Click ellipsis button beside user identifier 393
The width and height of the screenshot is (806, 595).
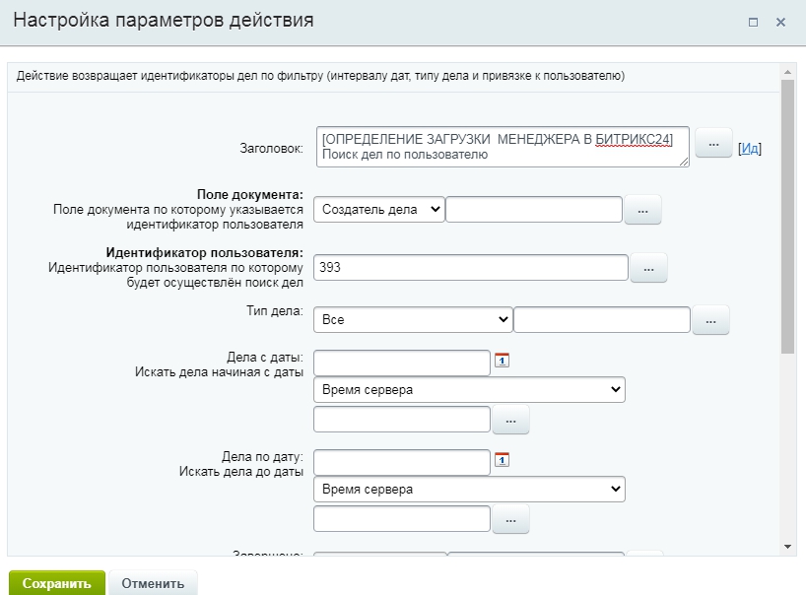pyautogui.click(x=648, y=268)
